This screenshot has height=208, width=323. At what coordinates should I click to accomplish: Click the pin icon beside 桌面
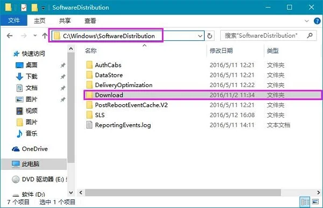[x=62, y=66]
